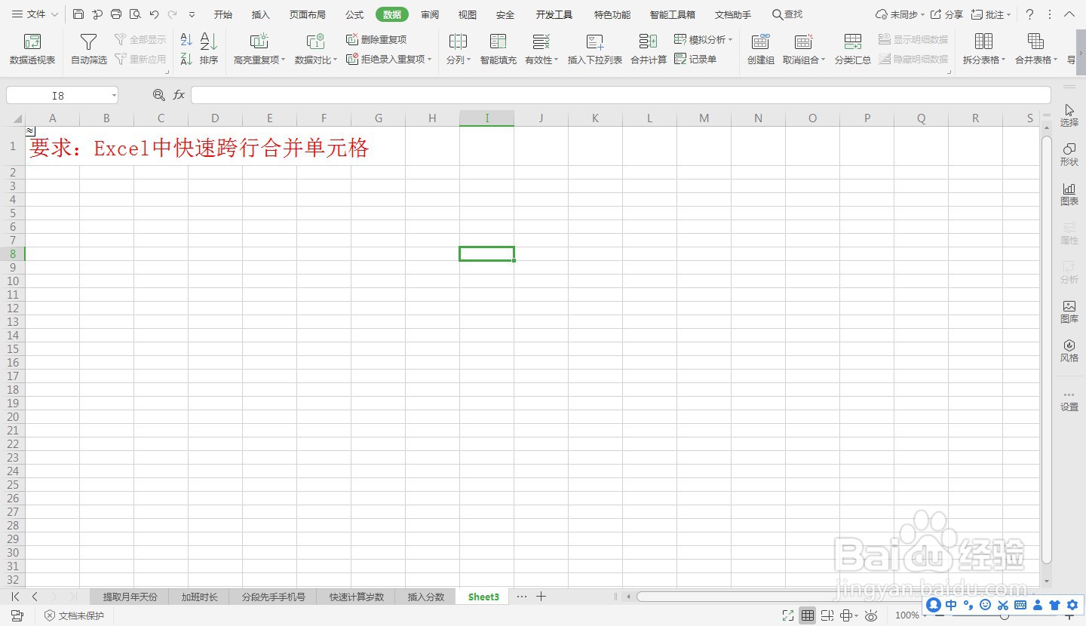Open the 加班时长 sheet tab
This screenshot has width=1086, height=626.
pyautogui.click(x=199, y=597)
